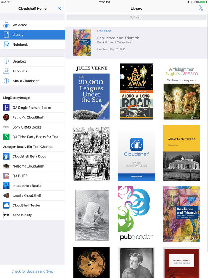Open last read Resilience and Triumph thumbnail
The width and height of the screenshot is (208, 278).
click(x=82, y=43)
